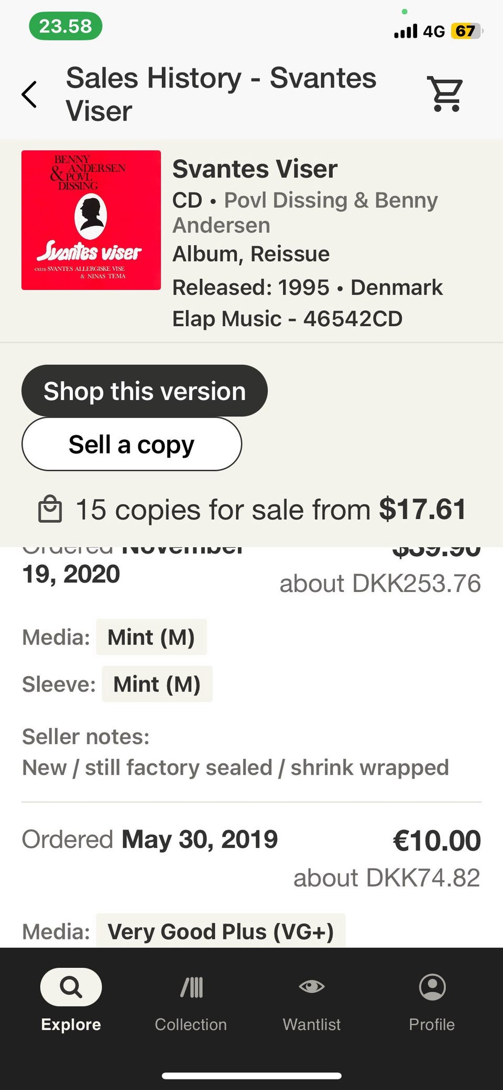The width and height of the screenshot is (503, 1090).
Task: Open the shopping cart
Action: (x=446, y=94)
